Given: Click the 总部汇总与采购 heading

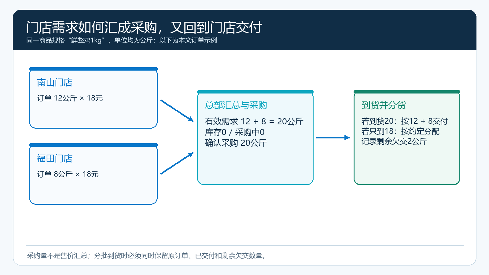Looking at the screenshot, I should pos(236,105).
